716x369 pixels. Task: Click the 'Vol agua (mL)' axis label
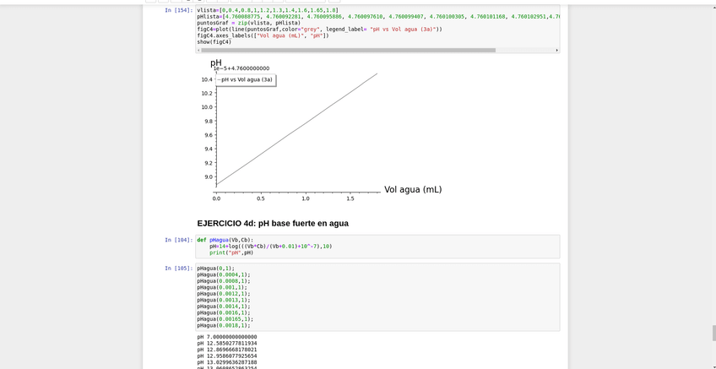[x=412, y=190]
